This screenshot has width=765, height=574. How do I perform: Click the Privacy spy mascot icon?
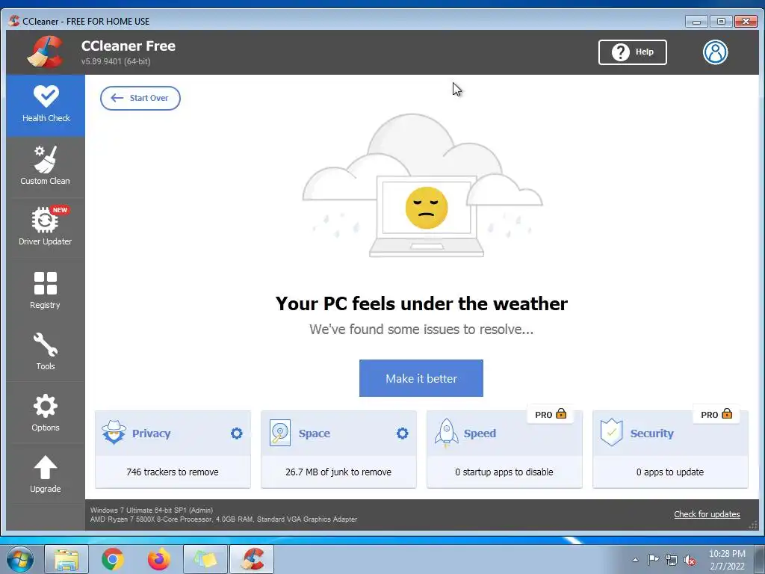coord(114,432)
